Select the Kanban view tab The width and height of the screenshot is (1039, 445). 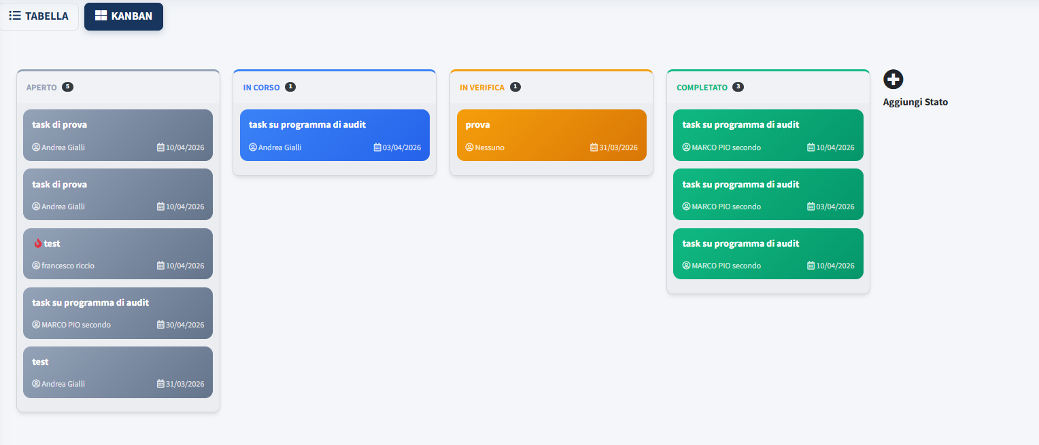point(123,16)
